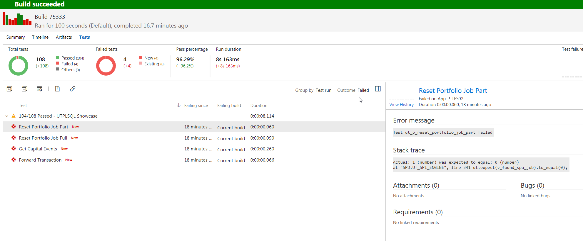Click the Collapse all test results icon
583x241 pixels.
(x=24, y=89)
